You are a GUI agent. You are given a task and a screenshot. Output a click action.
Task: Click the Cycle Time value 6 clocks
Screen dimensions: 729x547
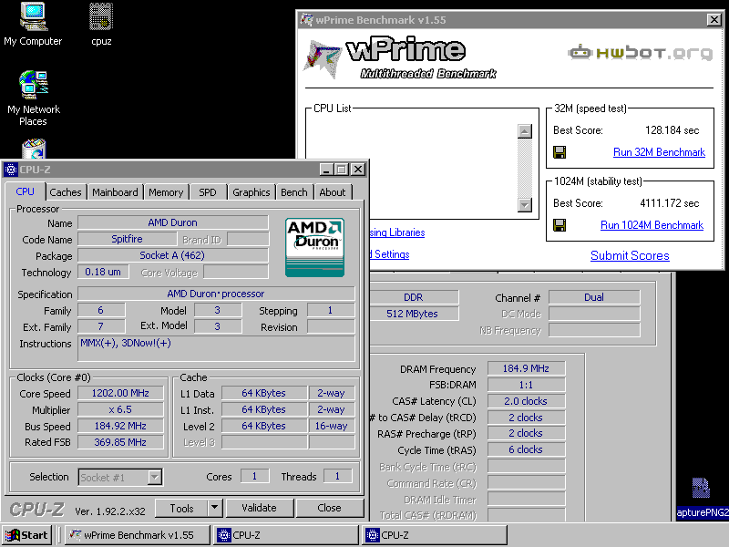click(526, 449)
